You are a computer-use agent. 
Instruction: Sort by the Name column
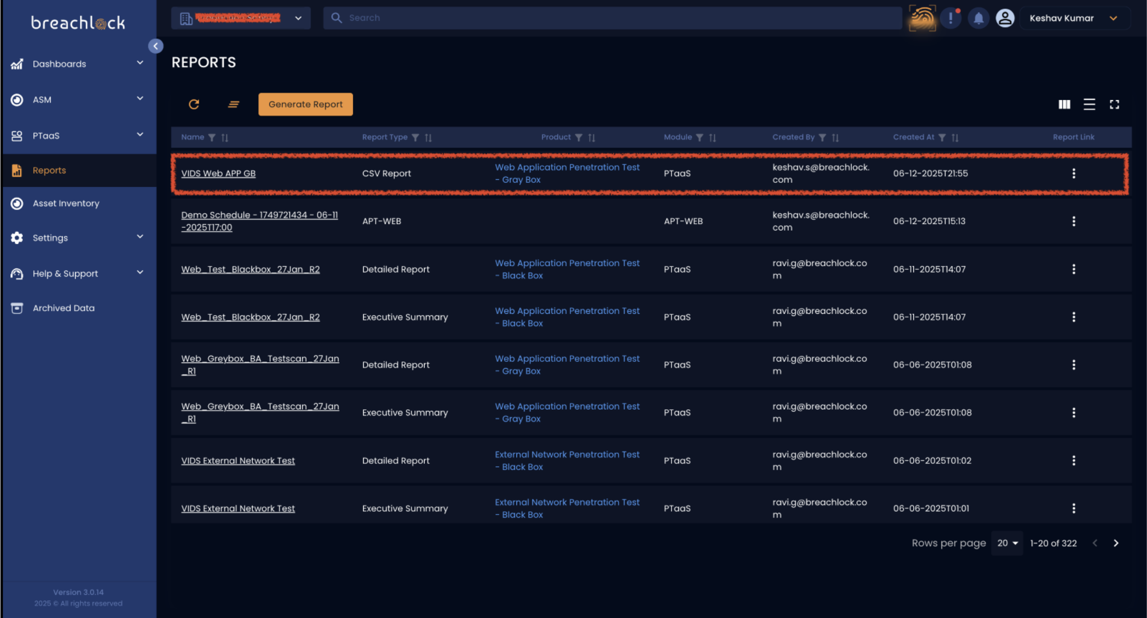pyautogui.click(x=225, y=138)
